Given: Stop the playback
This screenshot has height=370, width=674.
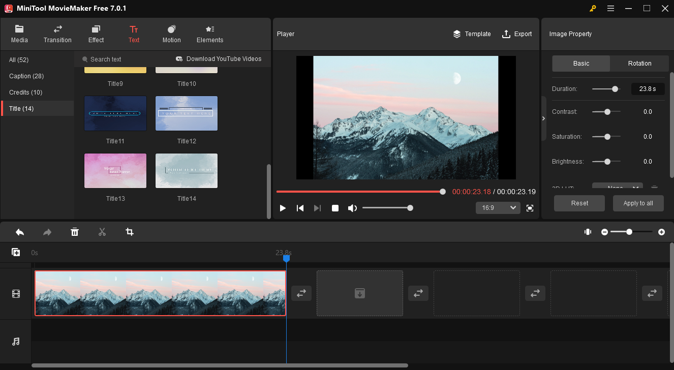Looking at the screenshot, I should tap(335, 208).
